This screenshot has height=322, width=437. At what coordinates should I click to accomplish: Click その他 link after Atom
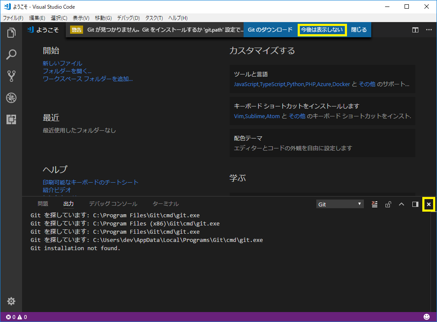(x=297, y=116)
